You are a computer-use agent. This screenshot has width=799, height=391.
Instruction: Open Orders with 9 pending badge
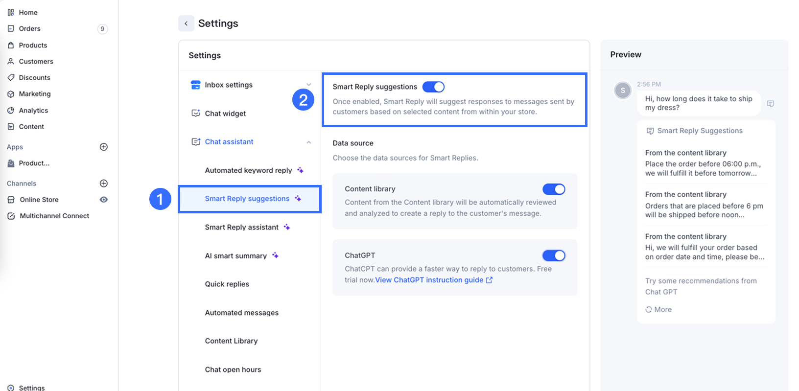[30, 29]
